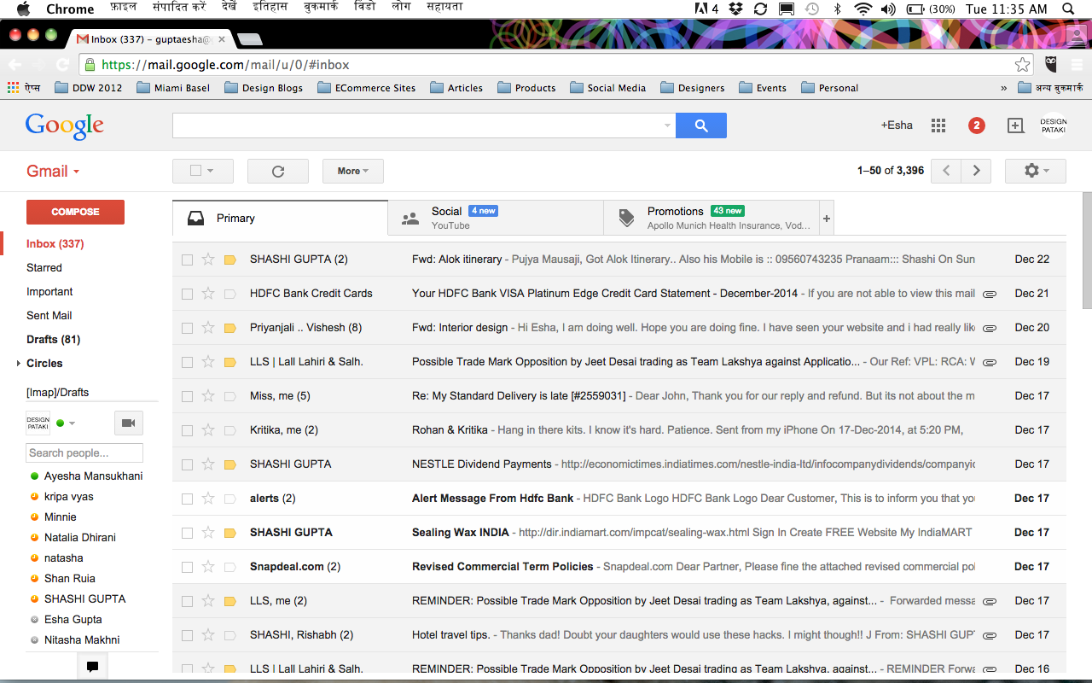Star the Priyanjali .. Vishesh email

coord(208,328)
